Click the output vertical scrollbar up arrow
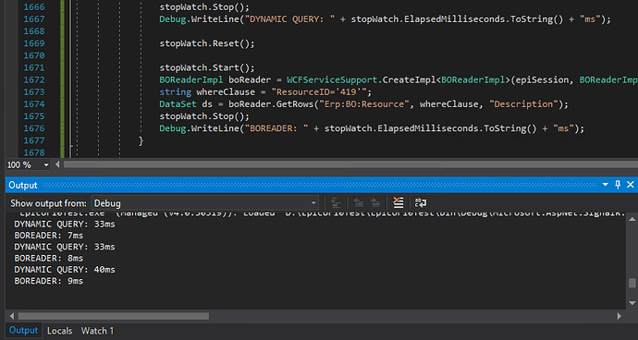This screenshot has width=638, height=340. (632, 219)
